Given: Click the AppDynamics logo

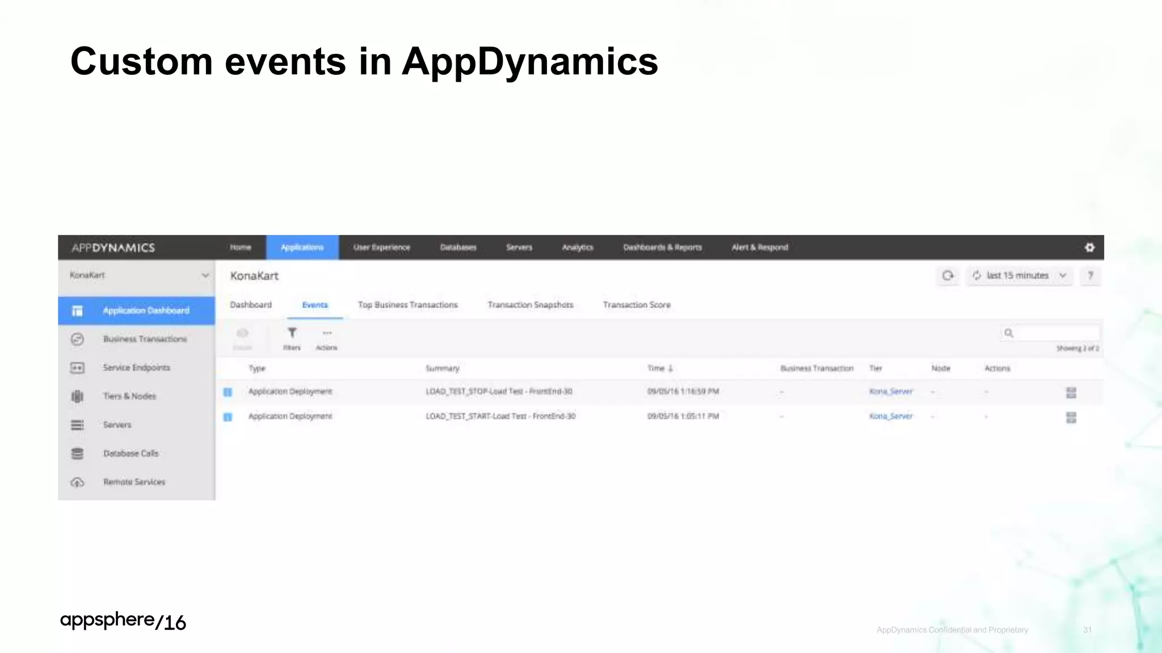Looking at the screenshot, I should (x=113, y=248).
